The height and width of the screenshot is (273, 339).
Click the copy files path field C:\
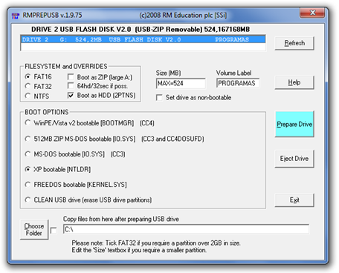186,229
